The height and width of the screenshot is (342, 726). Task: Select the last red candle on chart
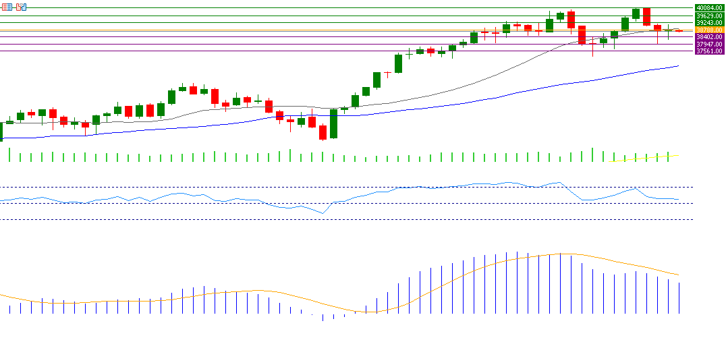coord(679,30)
